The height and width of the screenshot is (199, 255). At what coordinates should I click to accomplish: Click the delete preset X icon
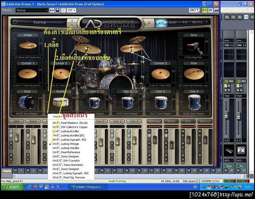click(x=63, y=10)
